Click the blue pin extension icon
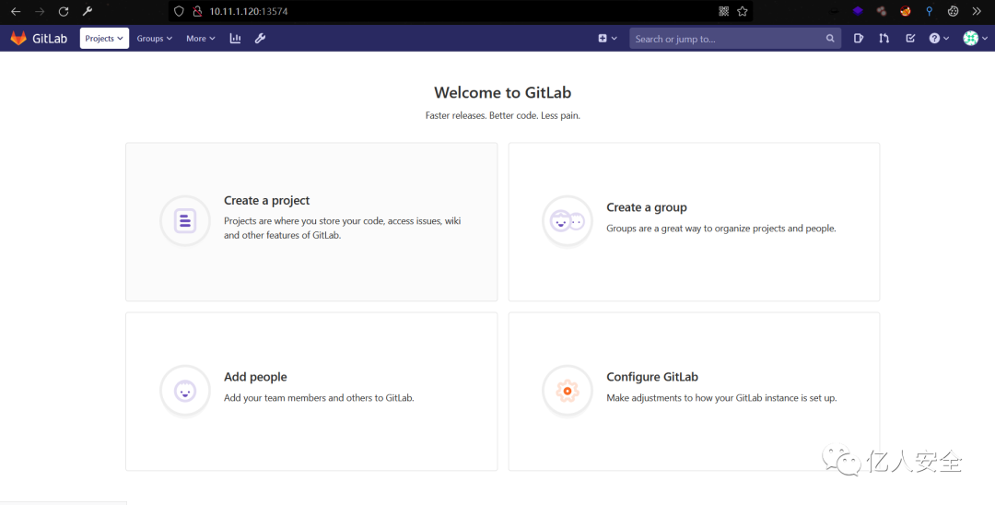 (929, 11)
